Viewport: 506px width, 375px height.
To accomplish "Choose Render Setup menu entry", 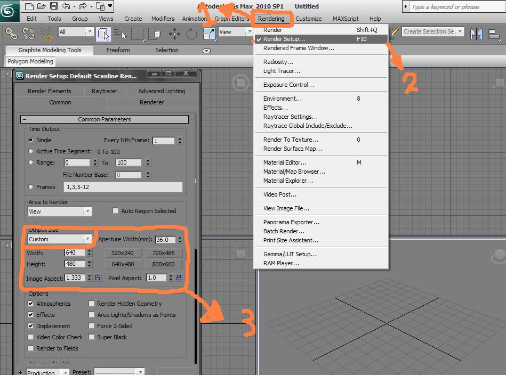I will click(321, 39).
